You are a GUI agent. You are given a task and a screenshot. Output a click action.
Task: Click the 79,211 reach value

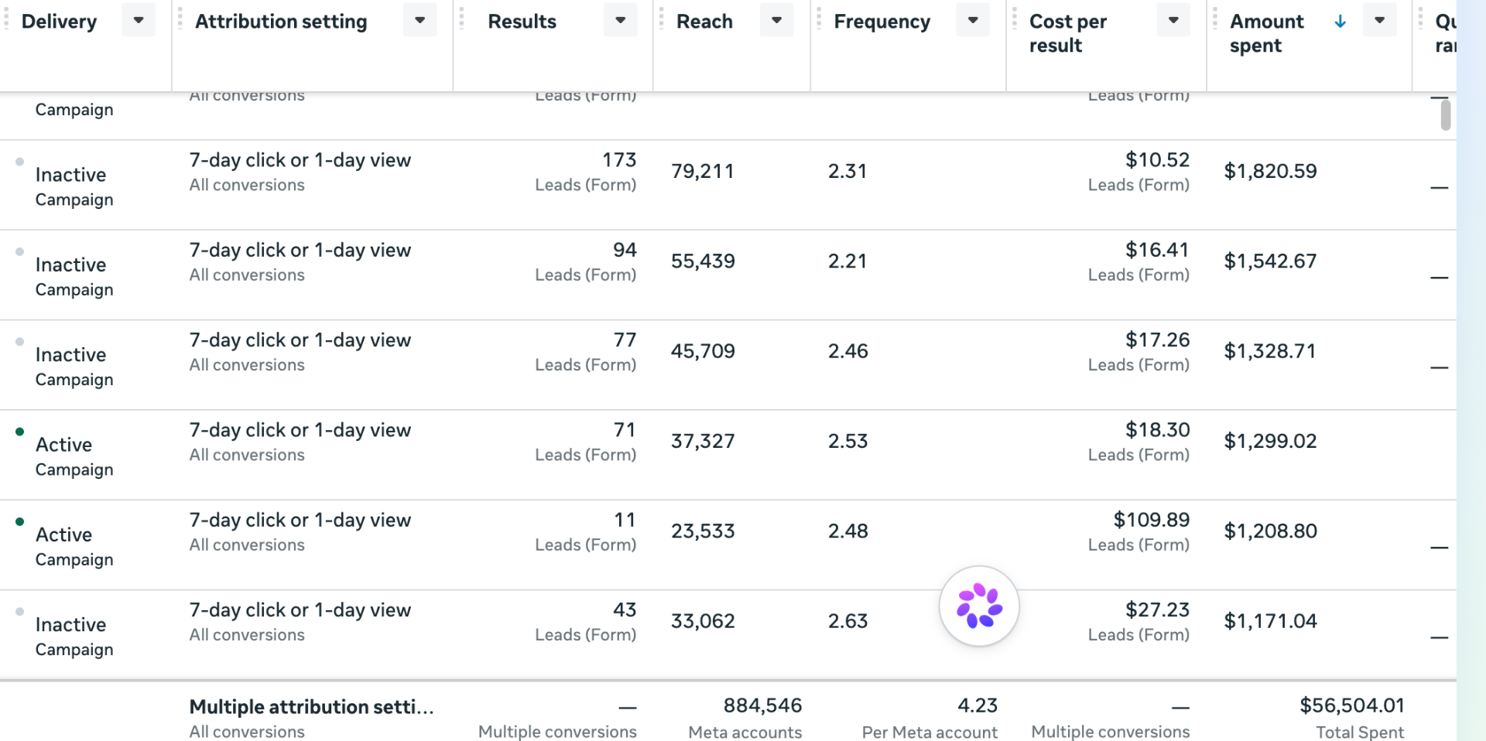pos(702,171)
